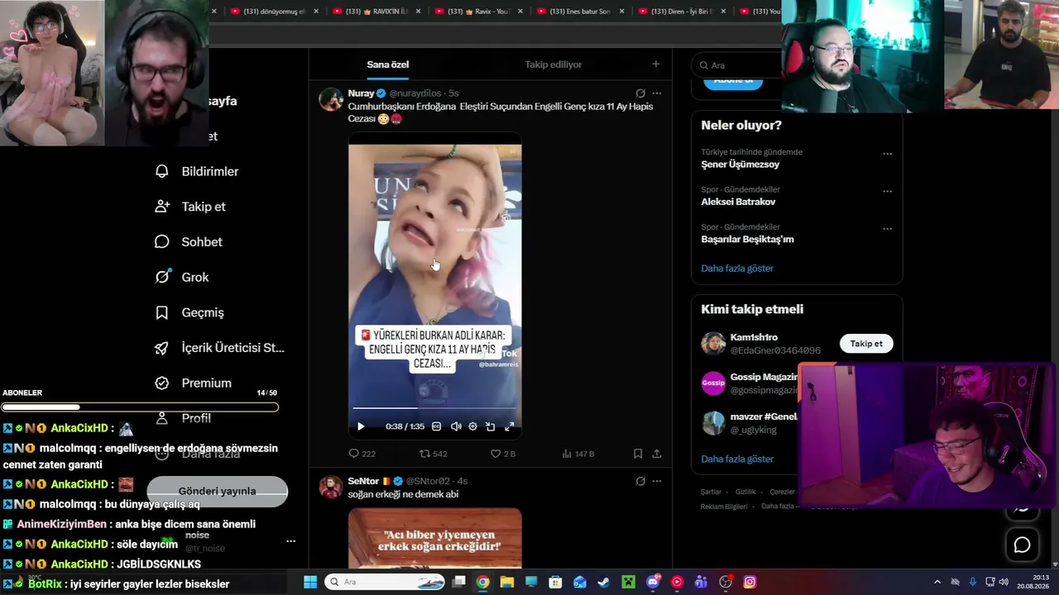Switch to Sana özel tab

click(x=388, y=64)
